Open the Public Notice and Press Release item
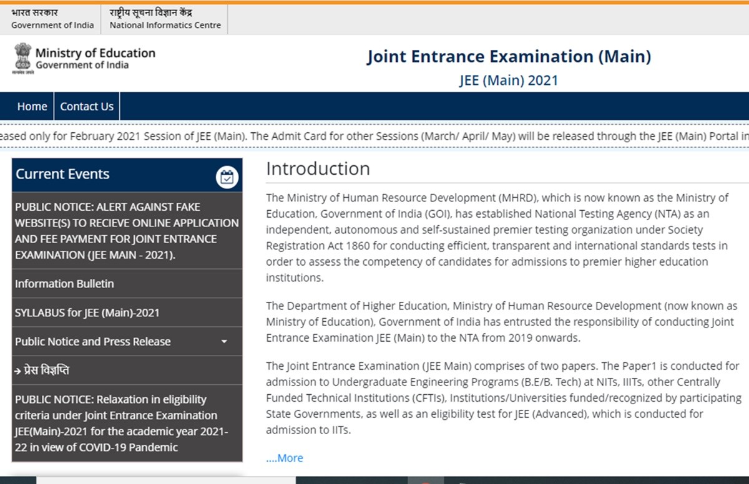This screenshot has height=484, width=749. point(92,342)
